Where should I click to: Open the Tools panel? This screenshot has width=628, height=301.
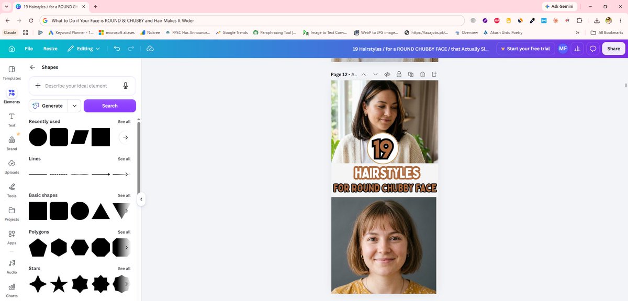pos(12,190)
